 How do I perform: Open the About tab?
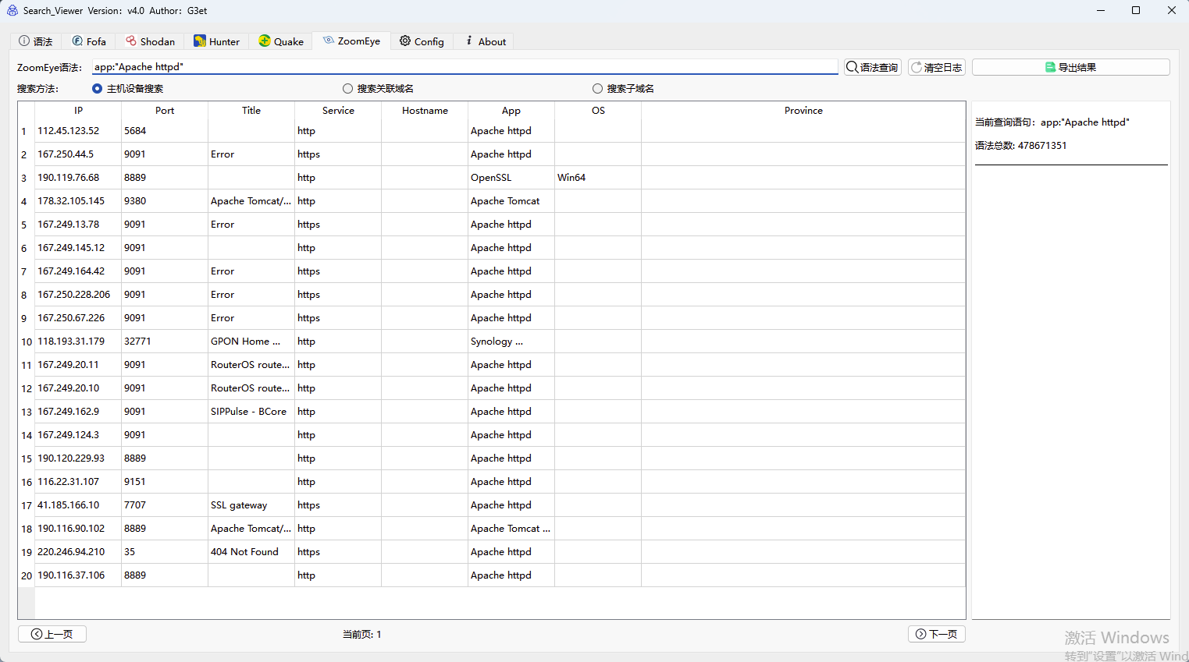click(484, 41)
